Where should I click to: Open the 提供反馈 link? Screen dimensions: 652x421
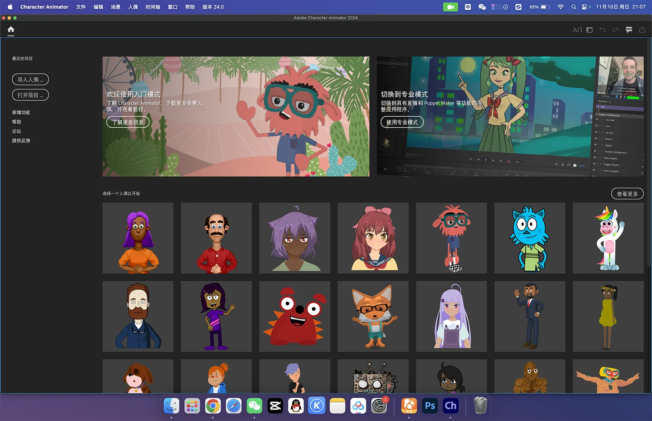pyautogui.click(x=21, y=141)
